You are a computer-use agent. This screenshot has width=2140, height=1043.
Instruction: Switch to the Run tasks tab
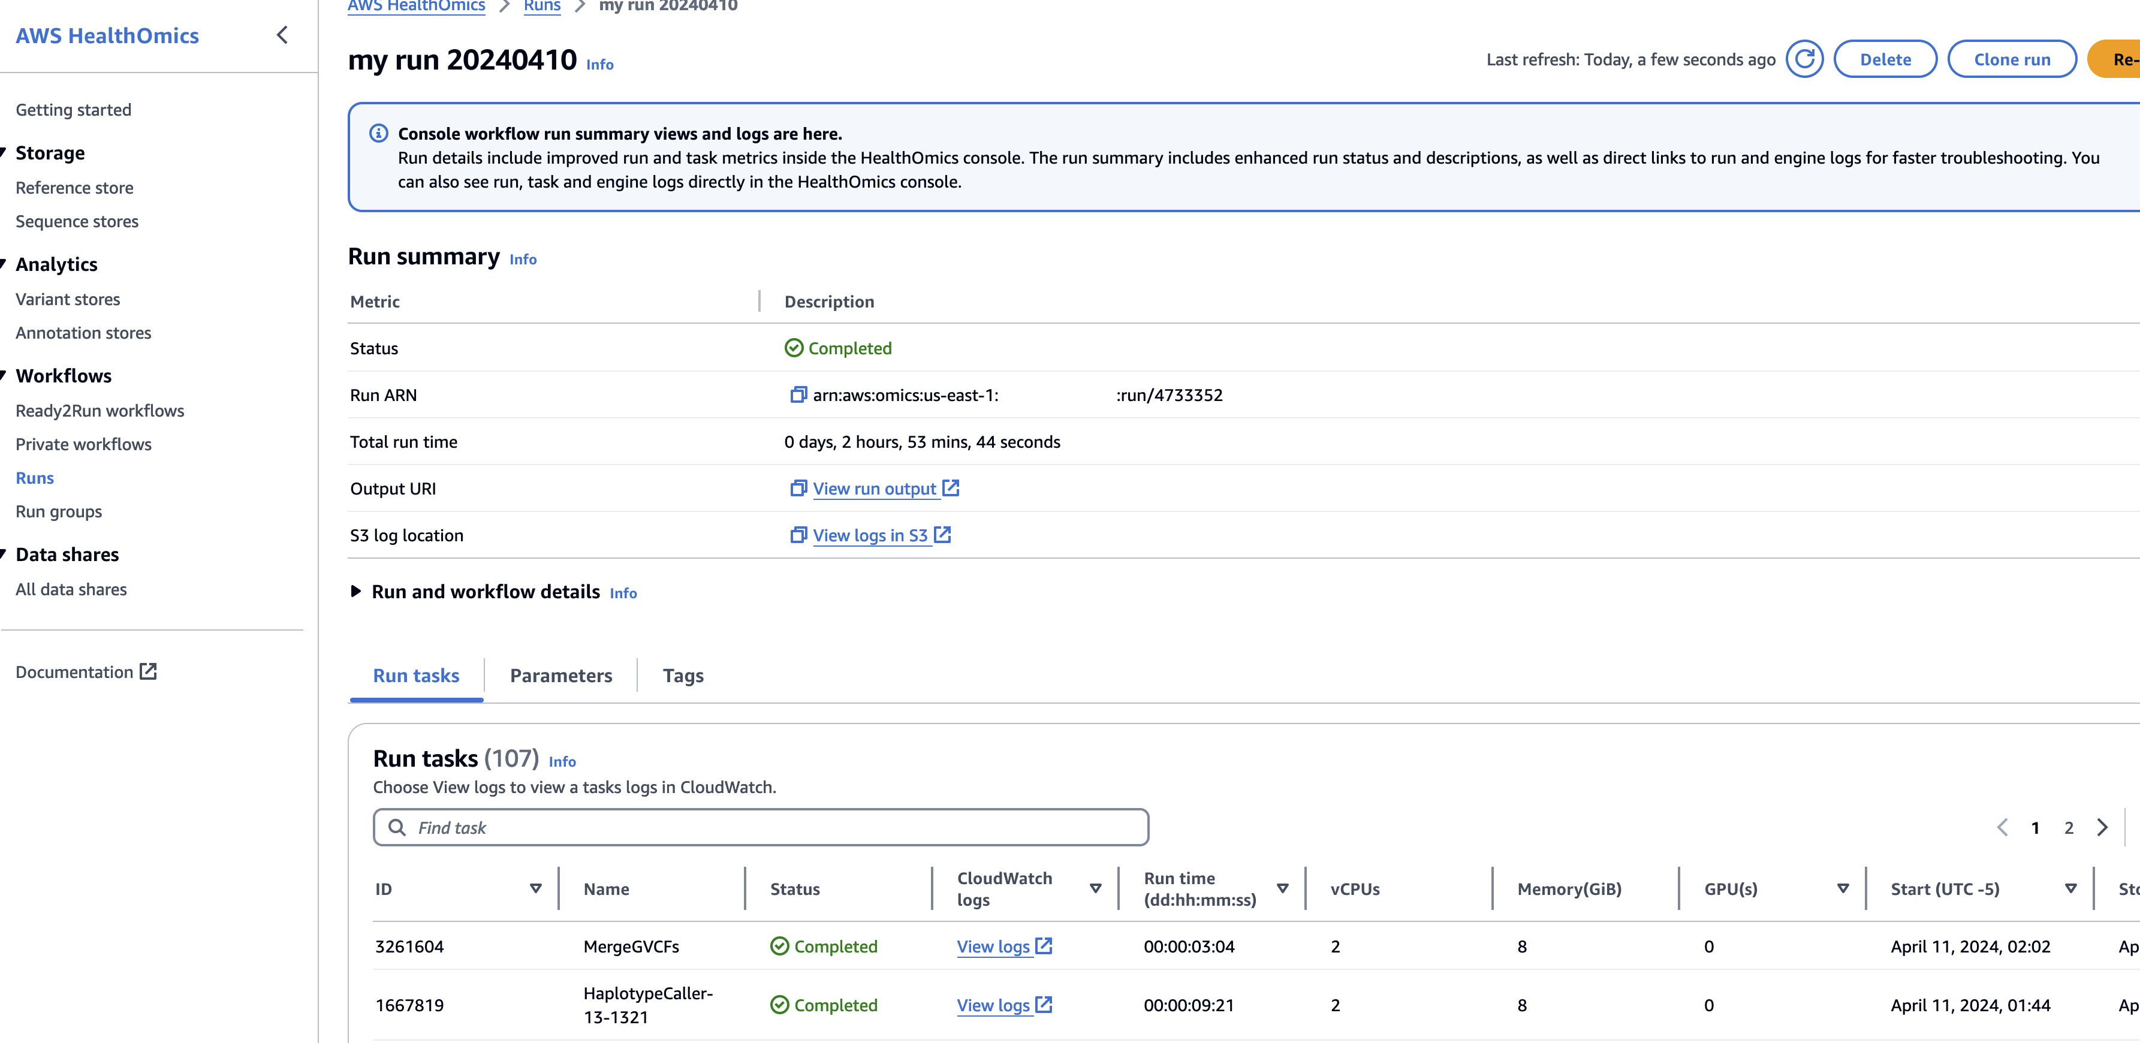416,675
